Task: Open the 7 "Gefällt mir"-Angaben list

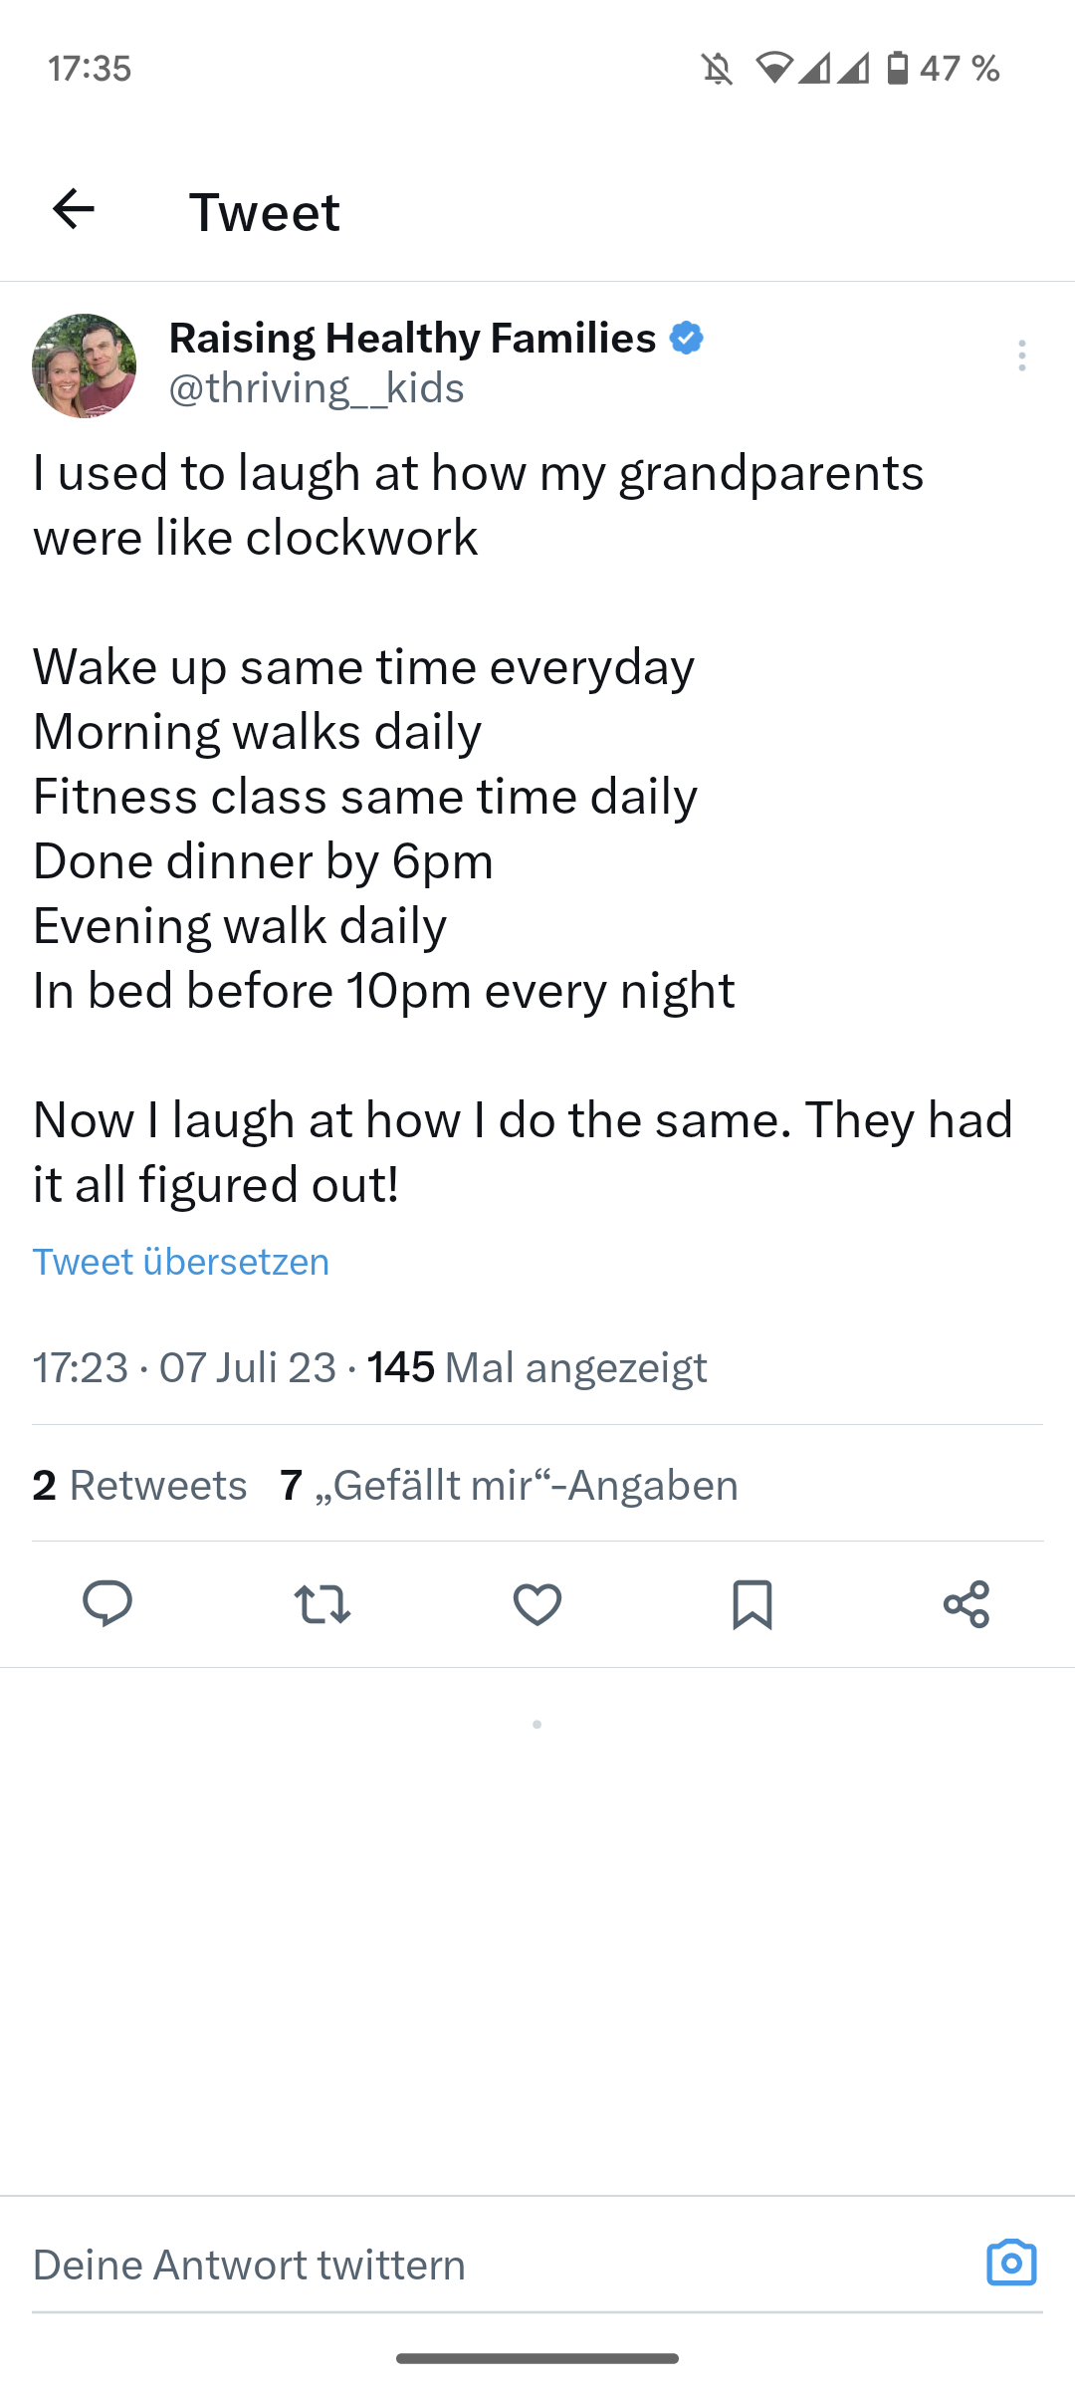Action: 510,1485
